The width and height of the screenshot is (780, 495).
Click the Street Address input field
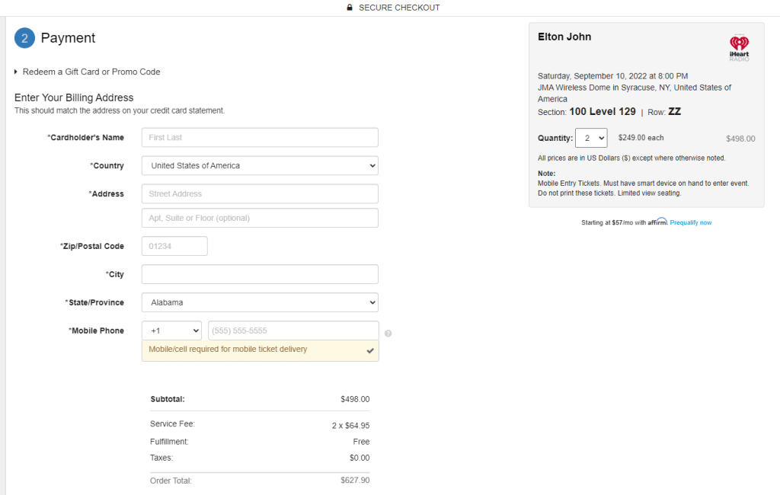pos(260,193)
